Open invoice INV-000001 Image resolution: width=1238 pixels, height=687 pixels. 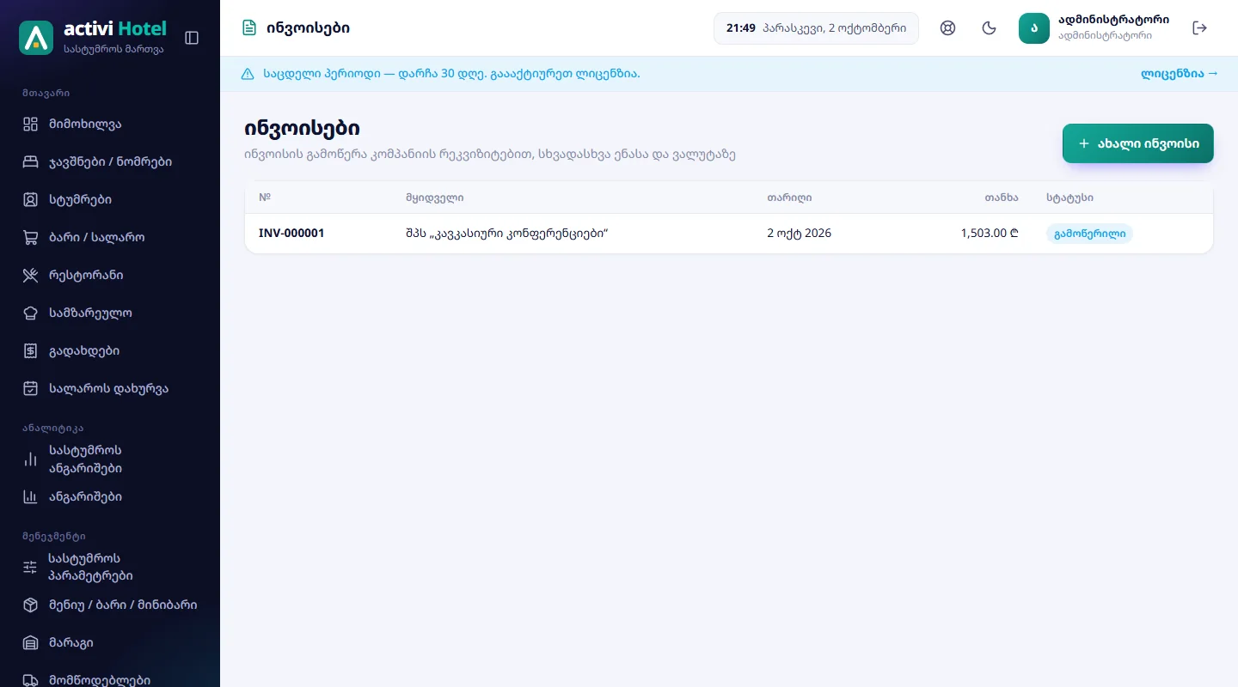point(291,233)
